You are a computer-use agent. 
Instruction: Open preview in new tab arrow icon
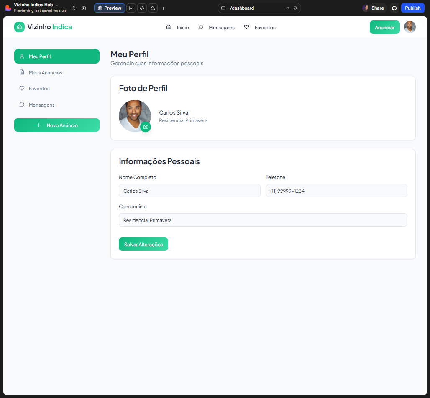tap(287, 8)
